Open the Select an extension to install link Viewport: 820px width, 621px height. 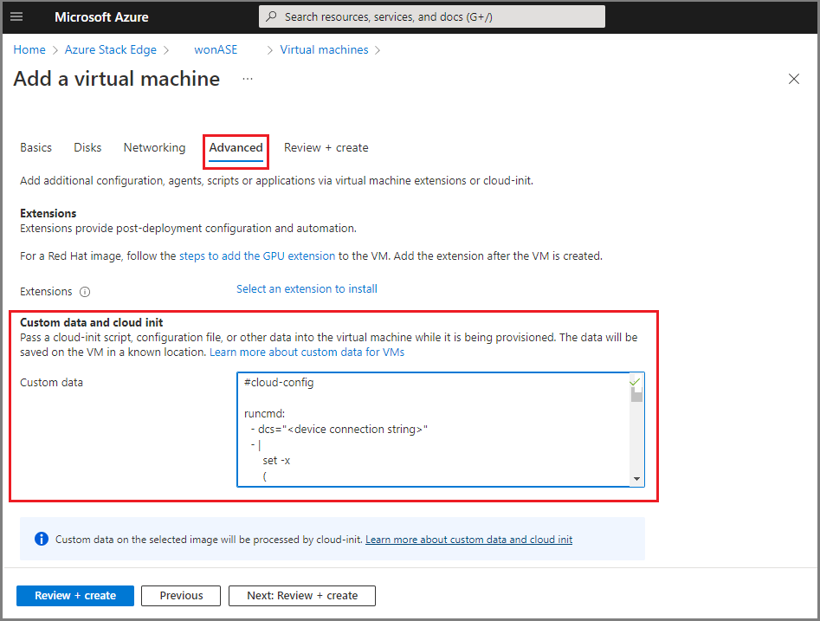click(307, 288)
